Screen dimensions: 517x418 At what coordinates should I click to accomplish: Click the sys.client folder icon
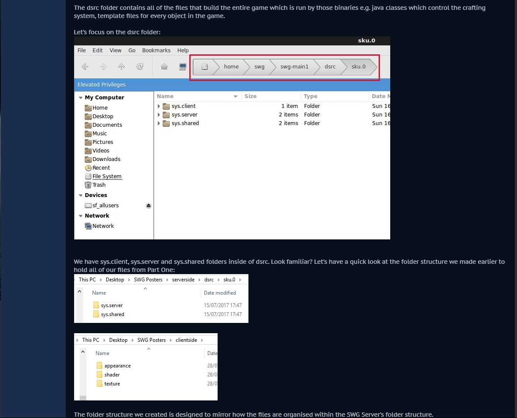tap(166, 106)
